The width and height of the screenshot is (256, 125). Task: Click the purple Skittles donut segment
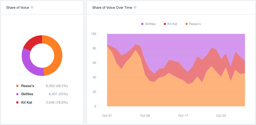[x=29, y=64]
